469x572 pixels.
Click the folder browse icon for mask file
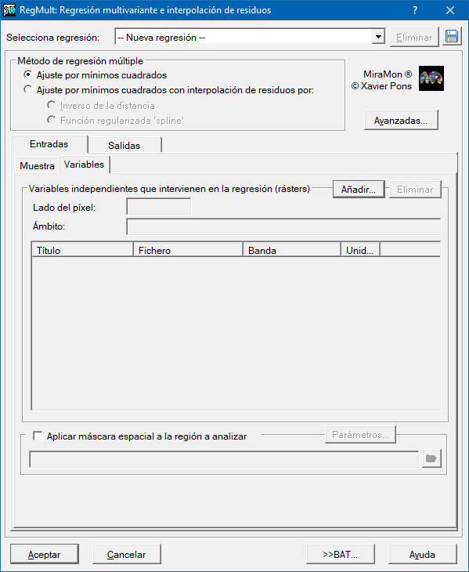click(431, 458)
